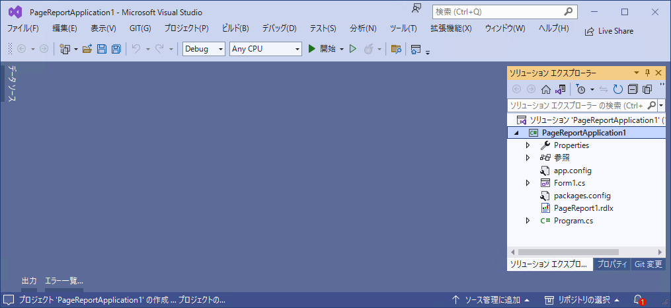Viewport: 671px width, 308px height.
Task: Select app.config in Solution Explorer
Action: pyautogui.click(x=572, y=171)
